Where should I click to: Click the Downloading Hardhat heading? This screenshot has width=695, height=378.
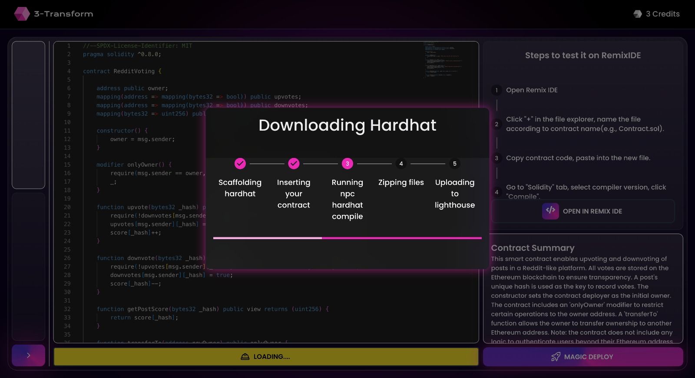tap(347, 125)
